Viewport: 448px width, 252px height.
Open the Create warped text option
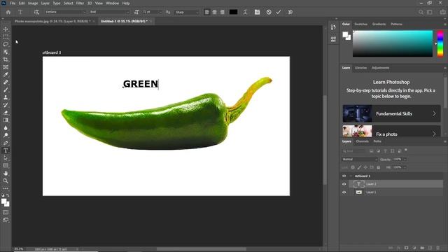(245, 12)
